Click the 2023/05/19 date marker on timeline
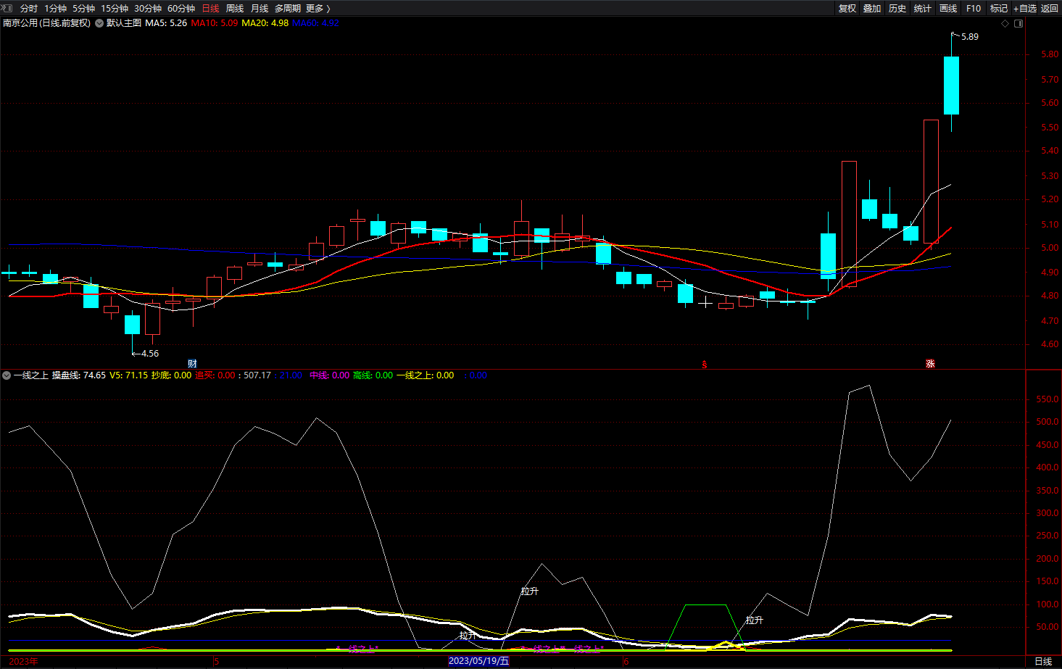Screen dimensions: 1062x669 point(478,661)
